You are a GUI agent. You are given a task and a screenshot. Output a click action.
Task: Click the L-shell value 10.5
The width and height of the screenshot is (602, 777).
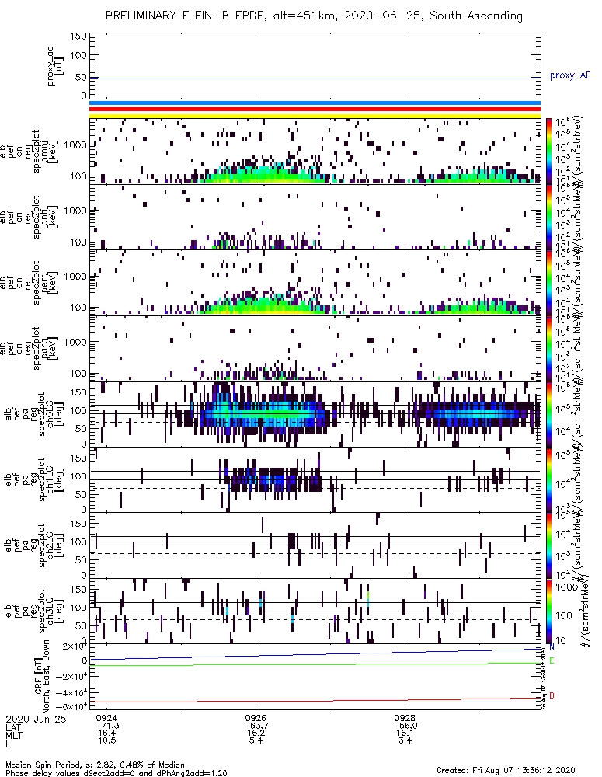coord(106,740)
